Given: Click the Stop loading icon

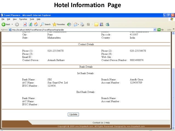Looking at the screenshot, I should point(25,24).
